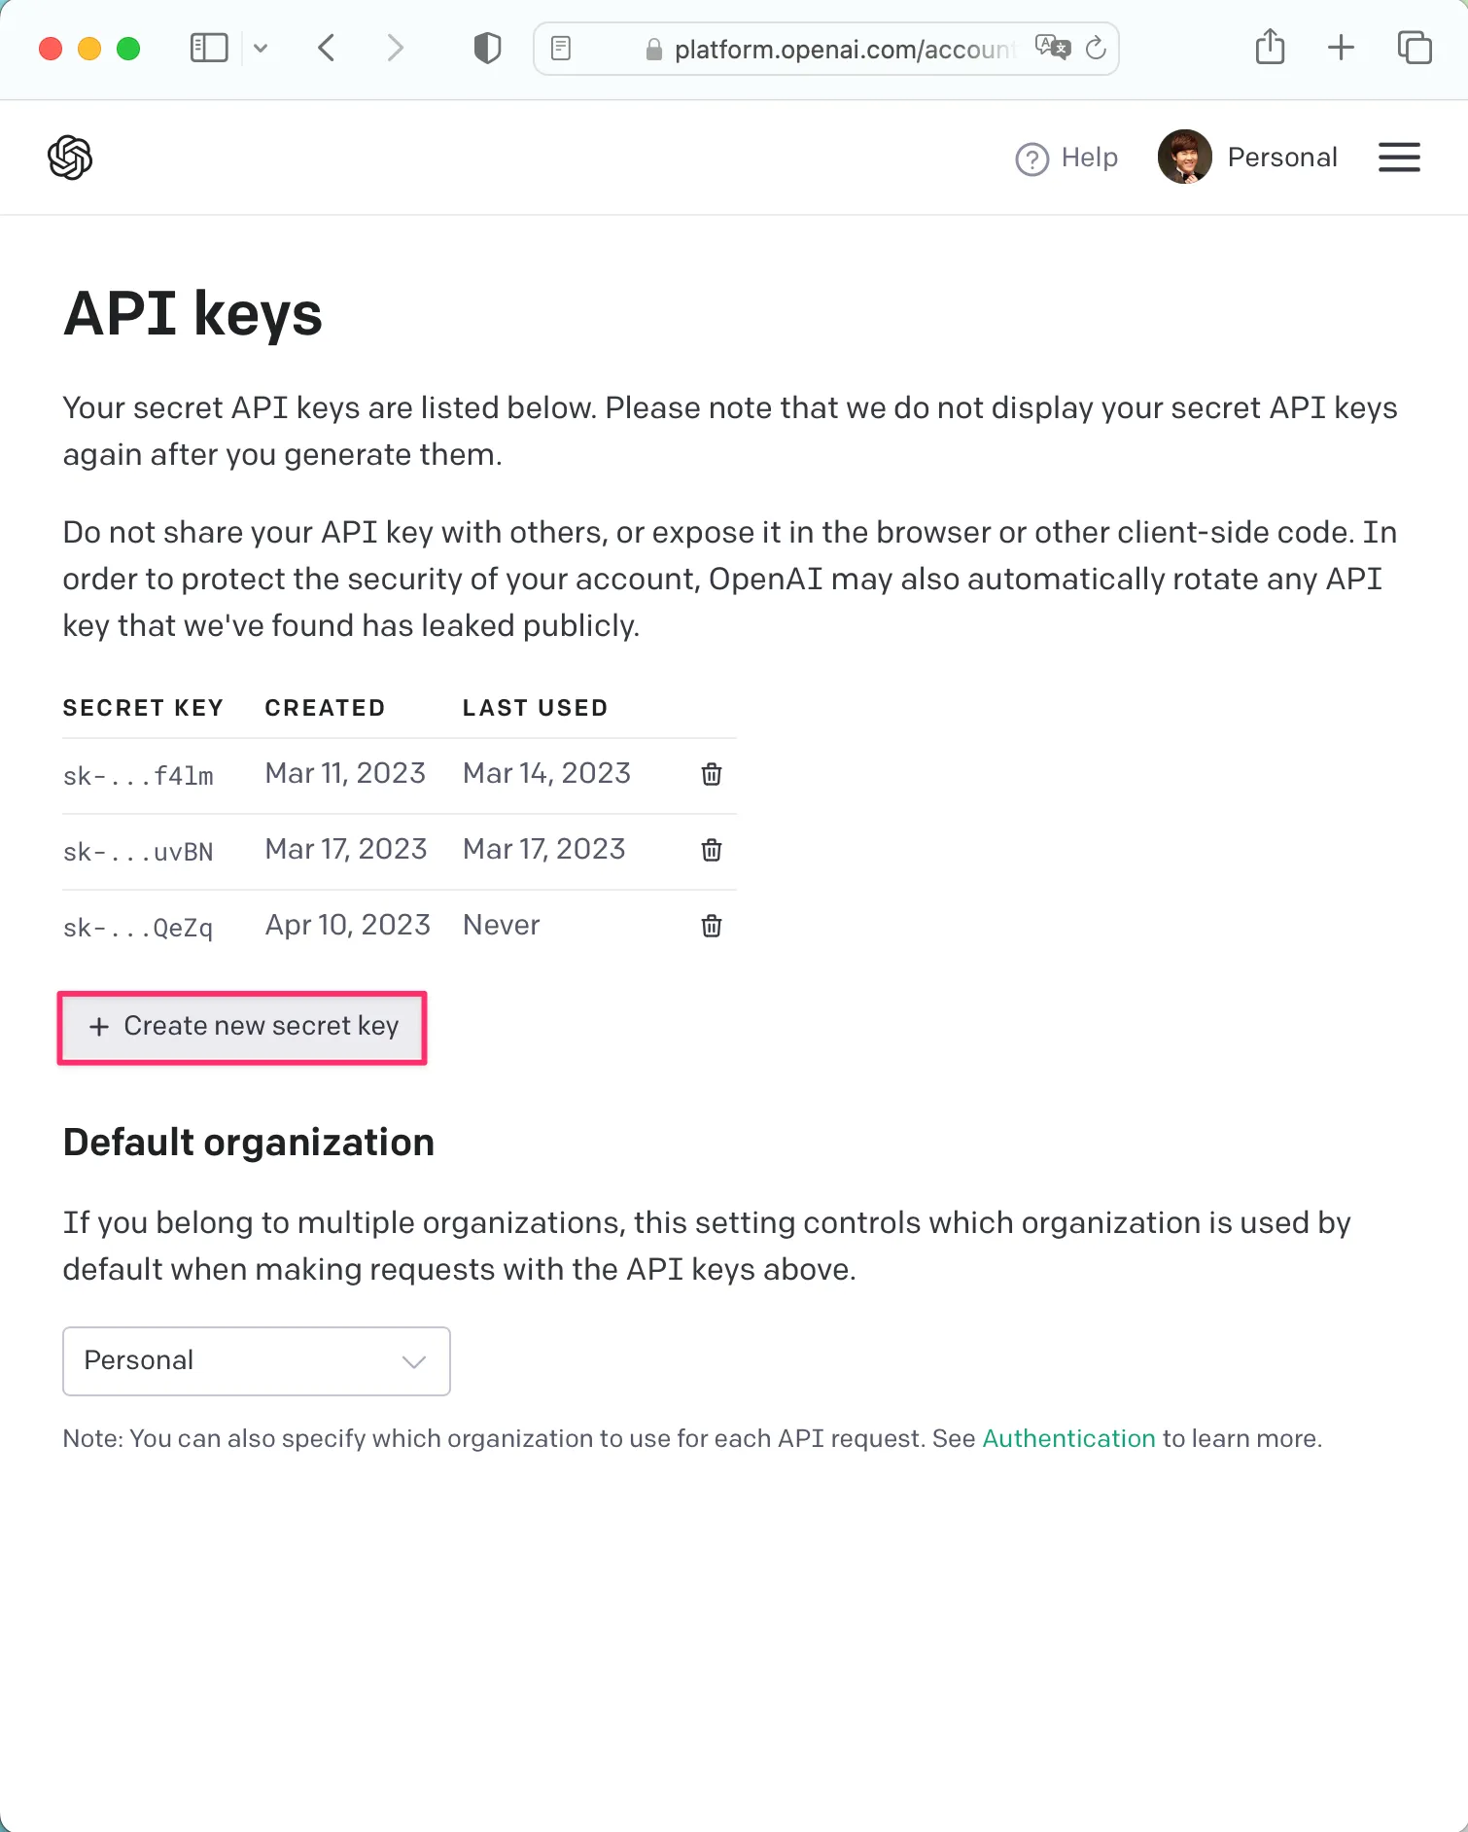Viewport: 1468px width, 1832px height.
Task: Navigate back using the browser back arrow
Action: (x=327, y=48)
